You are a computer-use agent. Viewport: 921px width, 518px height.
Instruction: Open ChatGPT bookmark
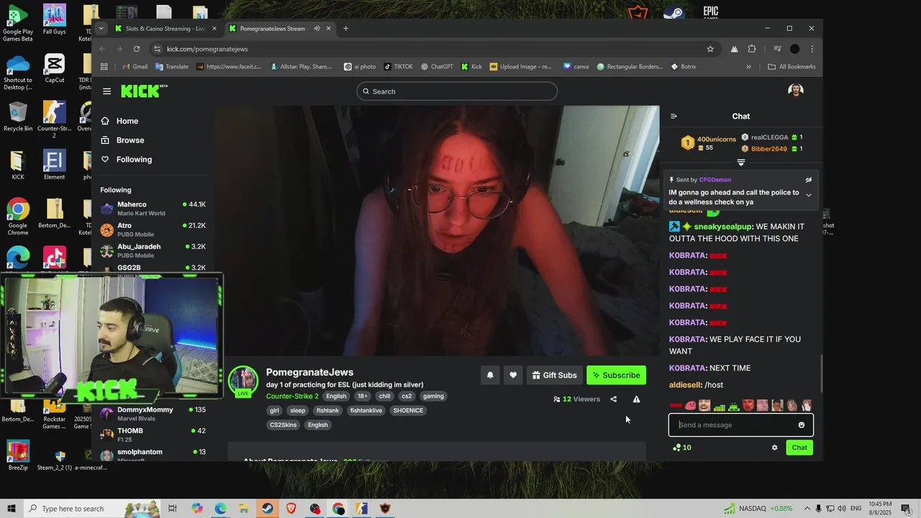[437, 67]
